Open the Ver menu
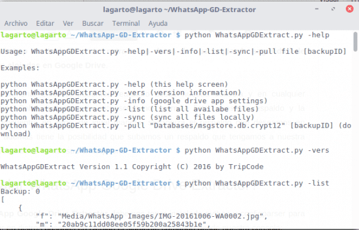 tap(68, 23)
